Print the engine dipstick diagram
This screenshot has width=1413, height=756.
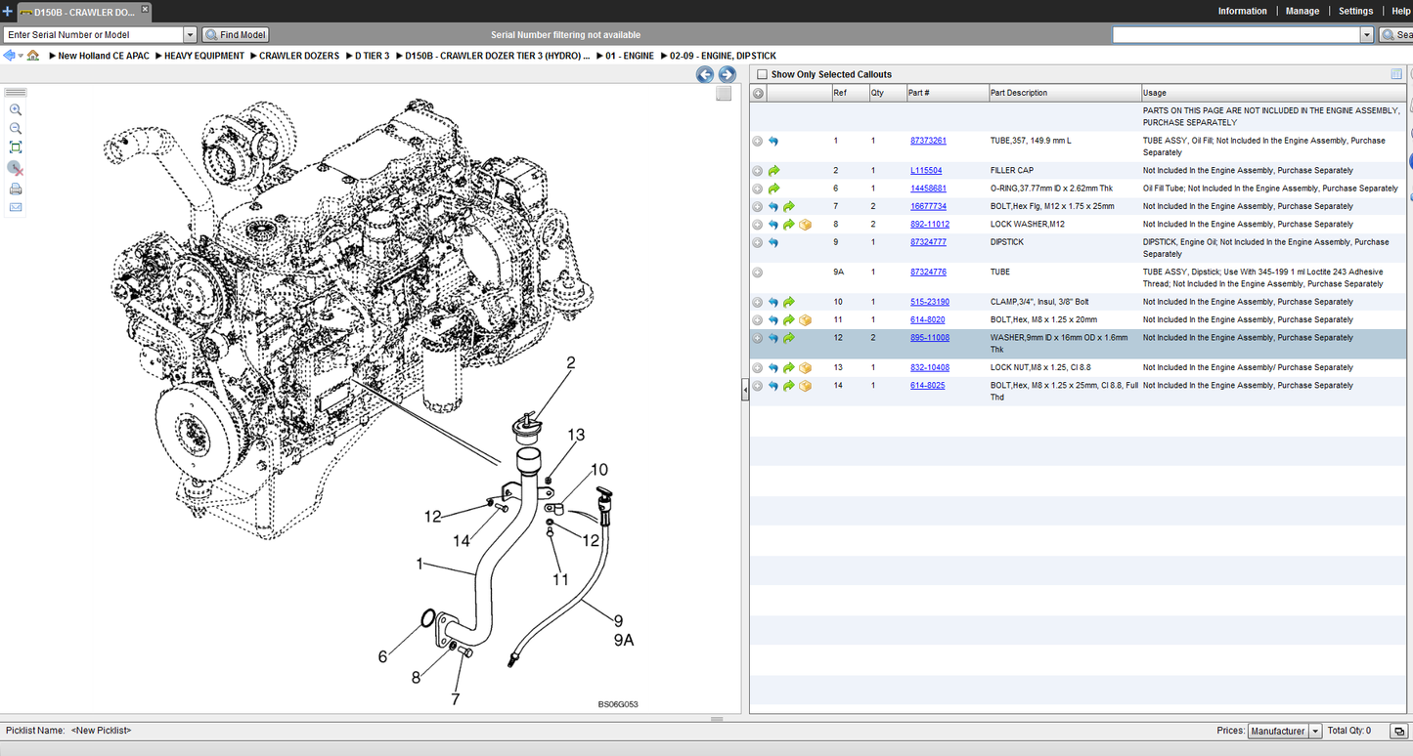point(16,189)
